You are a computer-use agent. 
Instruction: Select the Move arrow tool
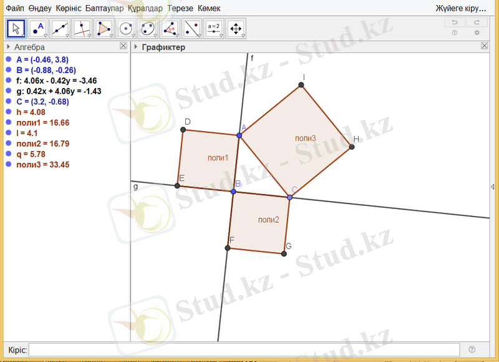16,28
